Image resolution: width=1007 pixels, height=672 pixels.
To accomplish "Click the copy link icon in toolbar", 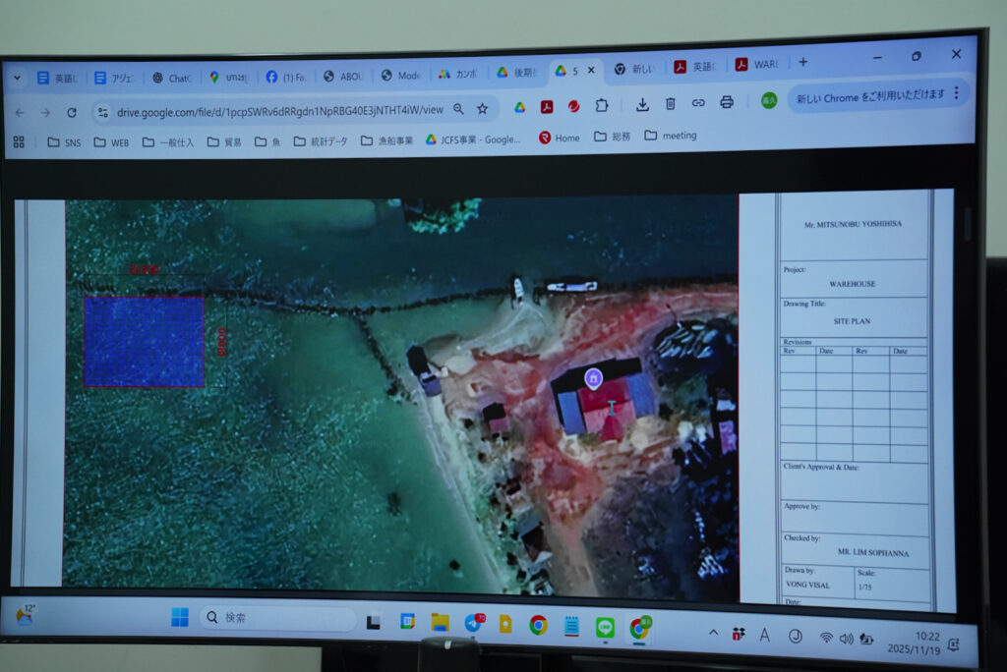I will tap(698, 102).
